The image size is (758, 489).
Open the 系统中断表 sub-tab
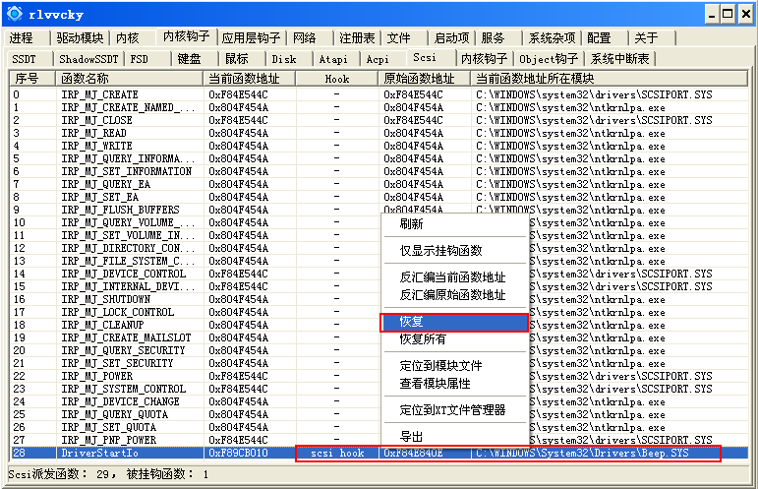[x=620, y=59]
